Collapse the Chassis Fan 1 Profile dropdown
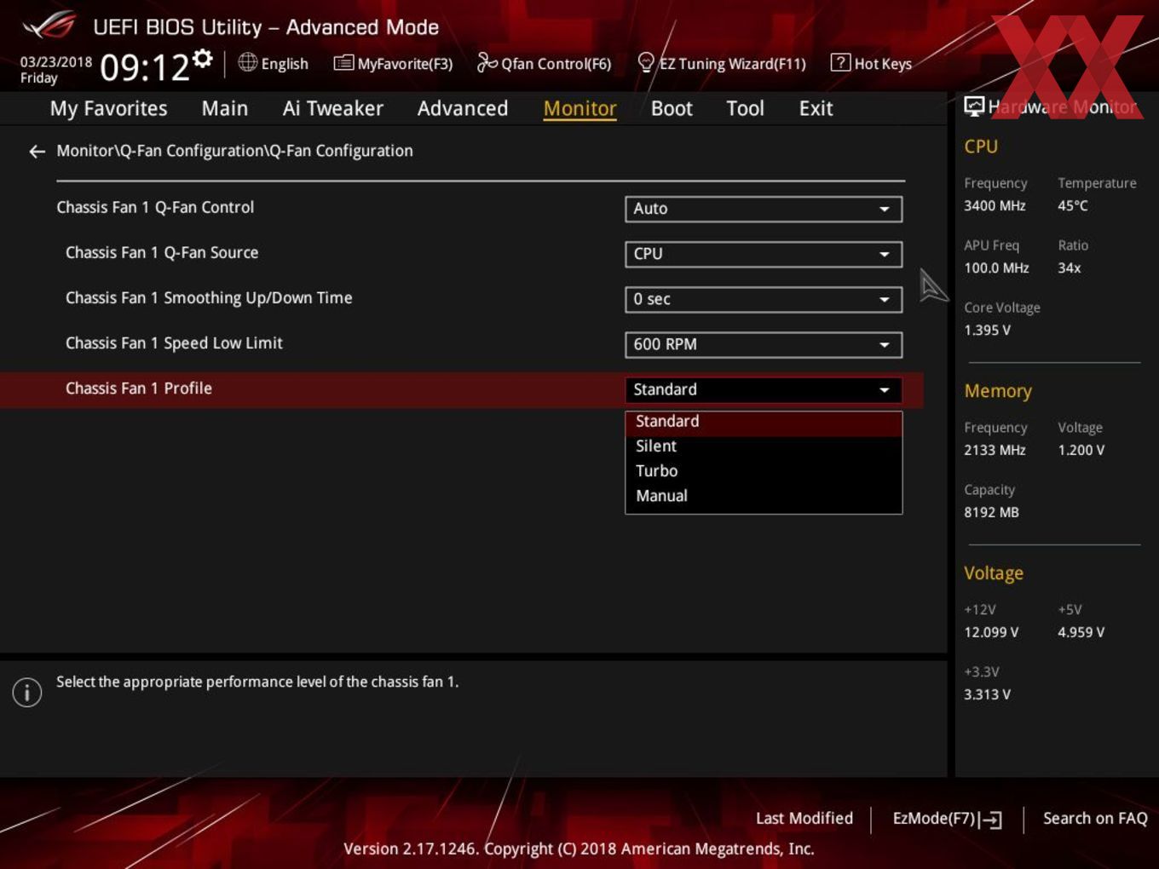The height and width of the screenshot is (869, 1159). coord(764,389)
